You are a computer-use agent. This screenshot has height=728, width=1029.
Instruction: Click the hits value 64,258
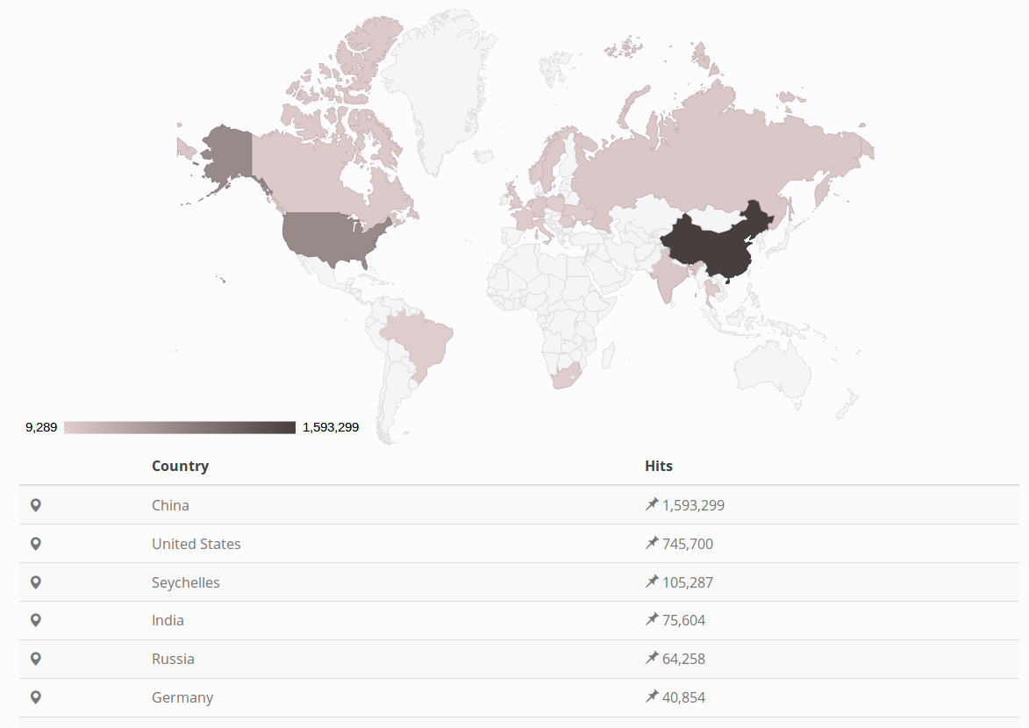[x=684, y=659]
